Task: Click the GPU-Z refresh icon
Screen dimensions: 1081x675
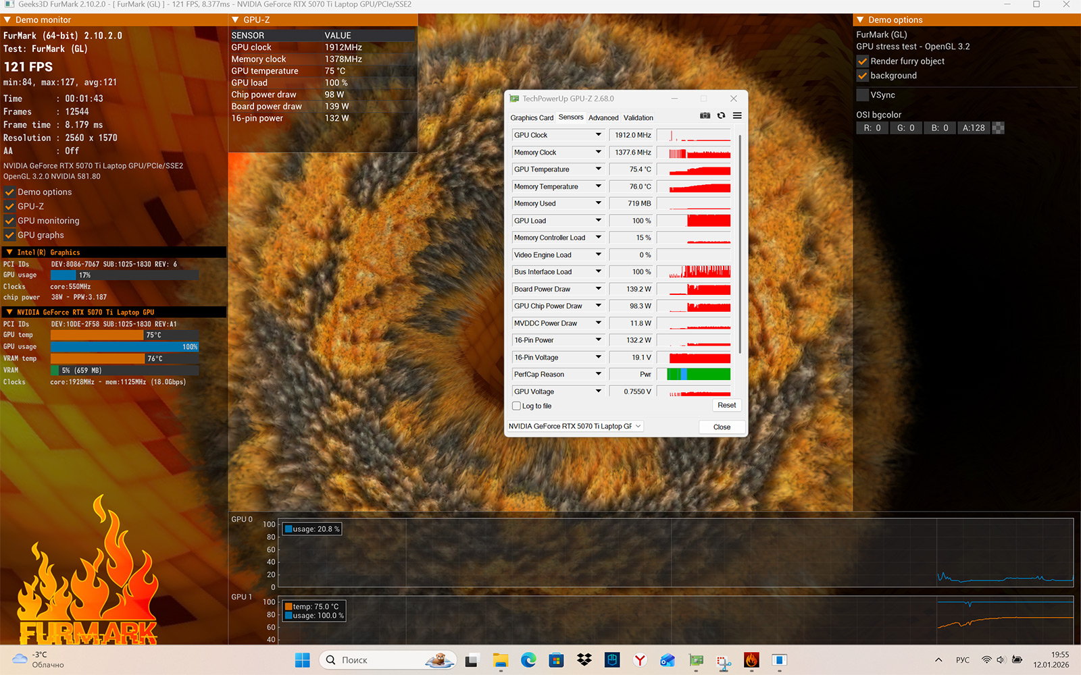Action: (x=721, y=116)
